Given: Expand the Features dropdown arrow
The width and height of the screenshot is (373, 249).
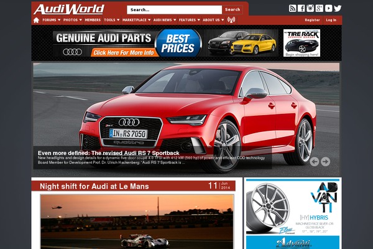Looking at the screenshot, I should coord(199,20).
